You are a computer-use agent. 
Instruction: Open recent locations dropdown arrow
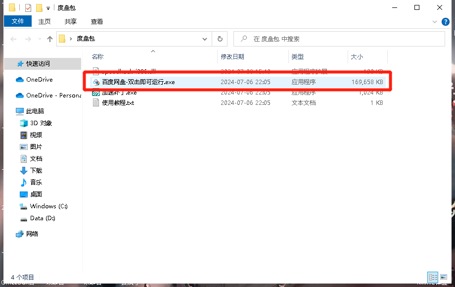[40, 39]
